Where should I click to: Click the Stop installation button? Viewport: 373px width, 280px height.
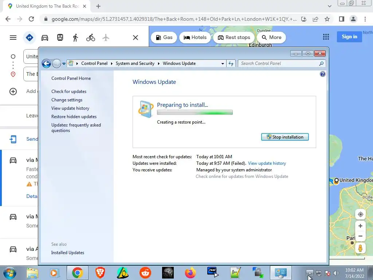[285, 137]
